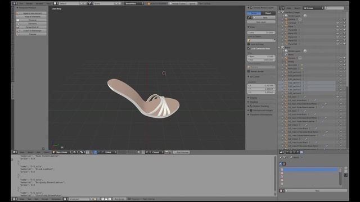Collapse the View panel in properties region
360x202 pixels.
[x=249, y=27]
